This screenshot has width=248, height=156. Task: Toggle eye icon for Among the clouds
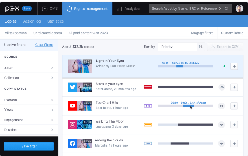tap(221, 143)
